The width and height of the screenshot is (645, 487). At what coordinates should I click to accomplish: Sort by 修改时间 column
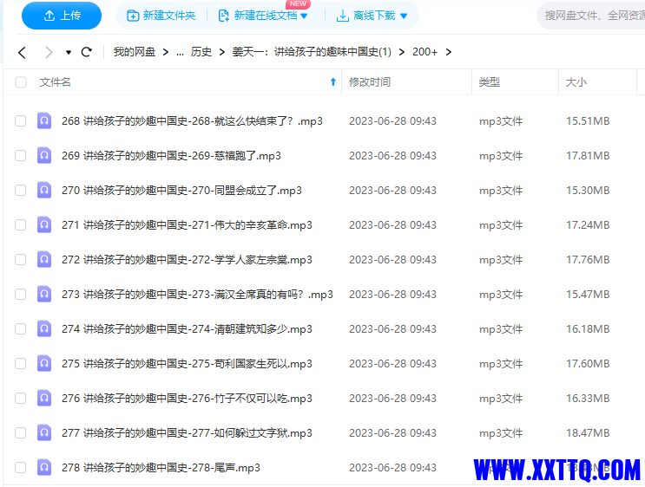click(x=370, y=82)
